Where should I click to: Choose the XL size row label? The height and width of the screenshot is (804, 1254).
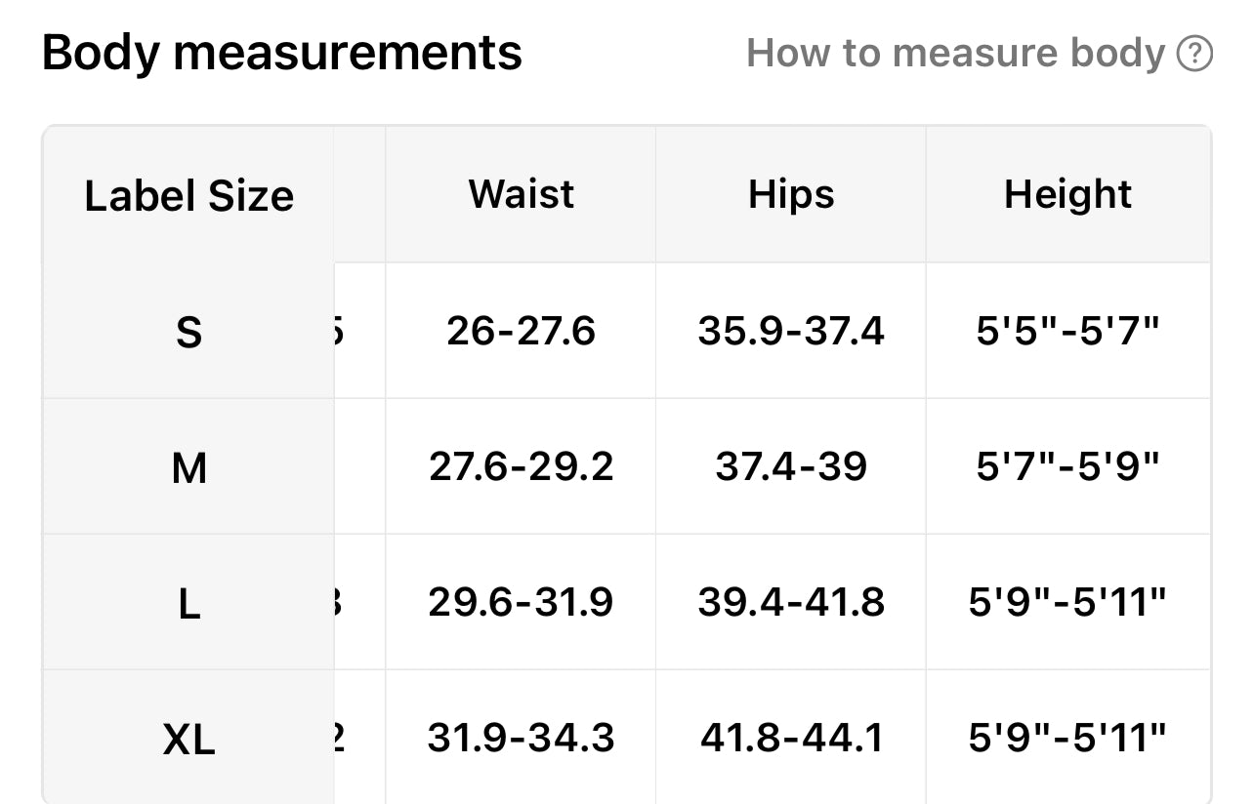pos(188,741)
